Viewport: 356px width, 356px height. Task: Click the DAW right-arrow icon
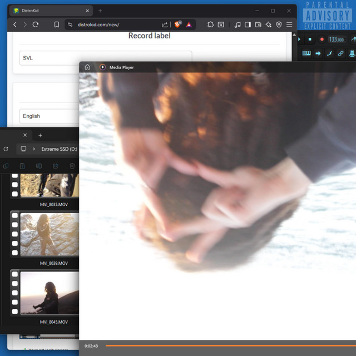tap(318, 53)
